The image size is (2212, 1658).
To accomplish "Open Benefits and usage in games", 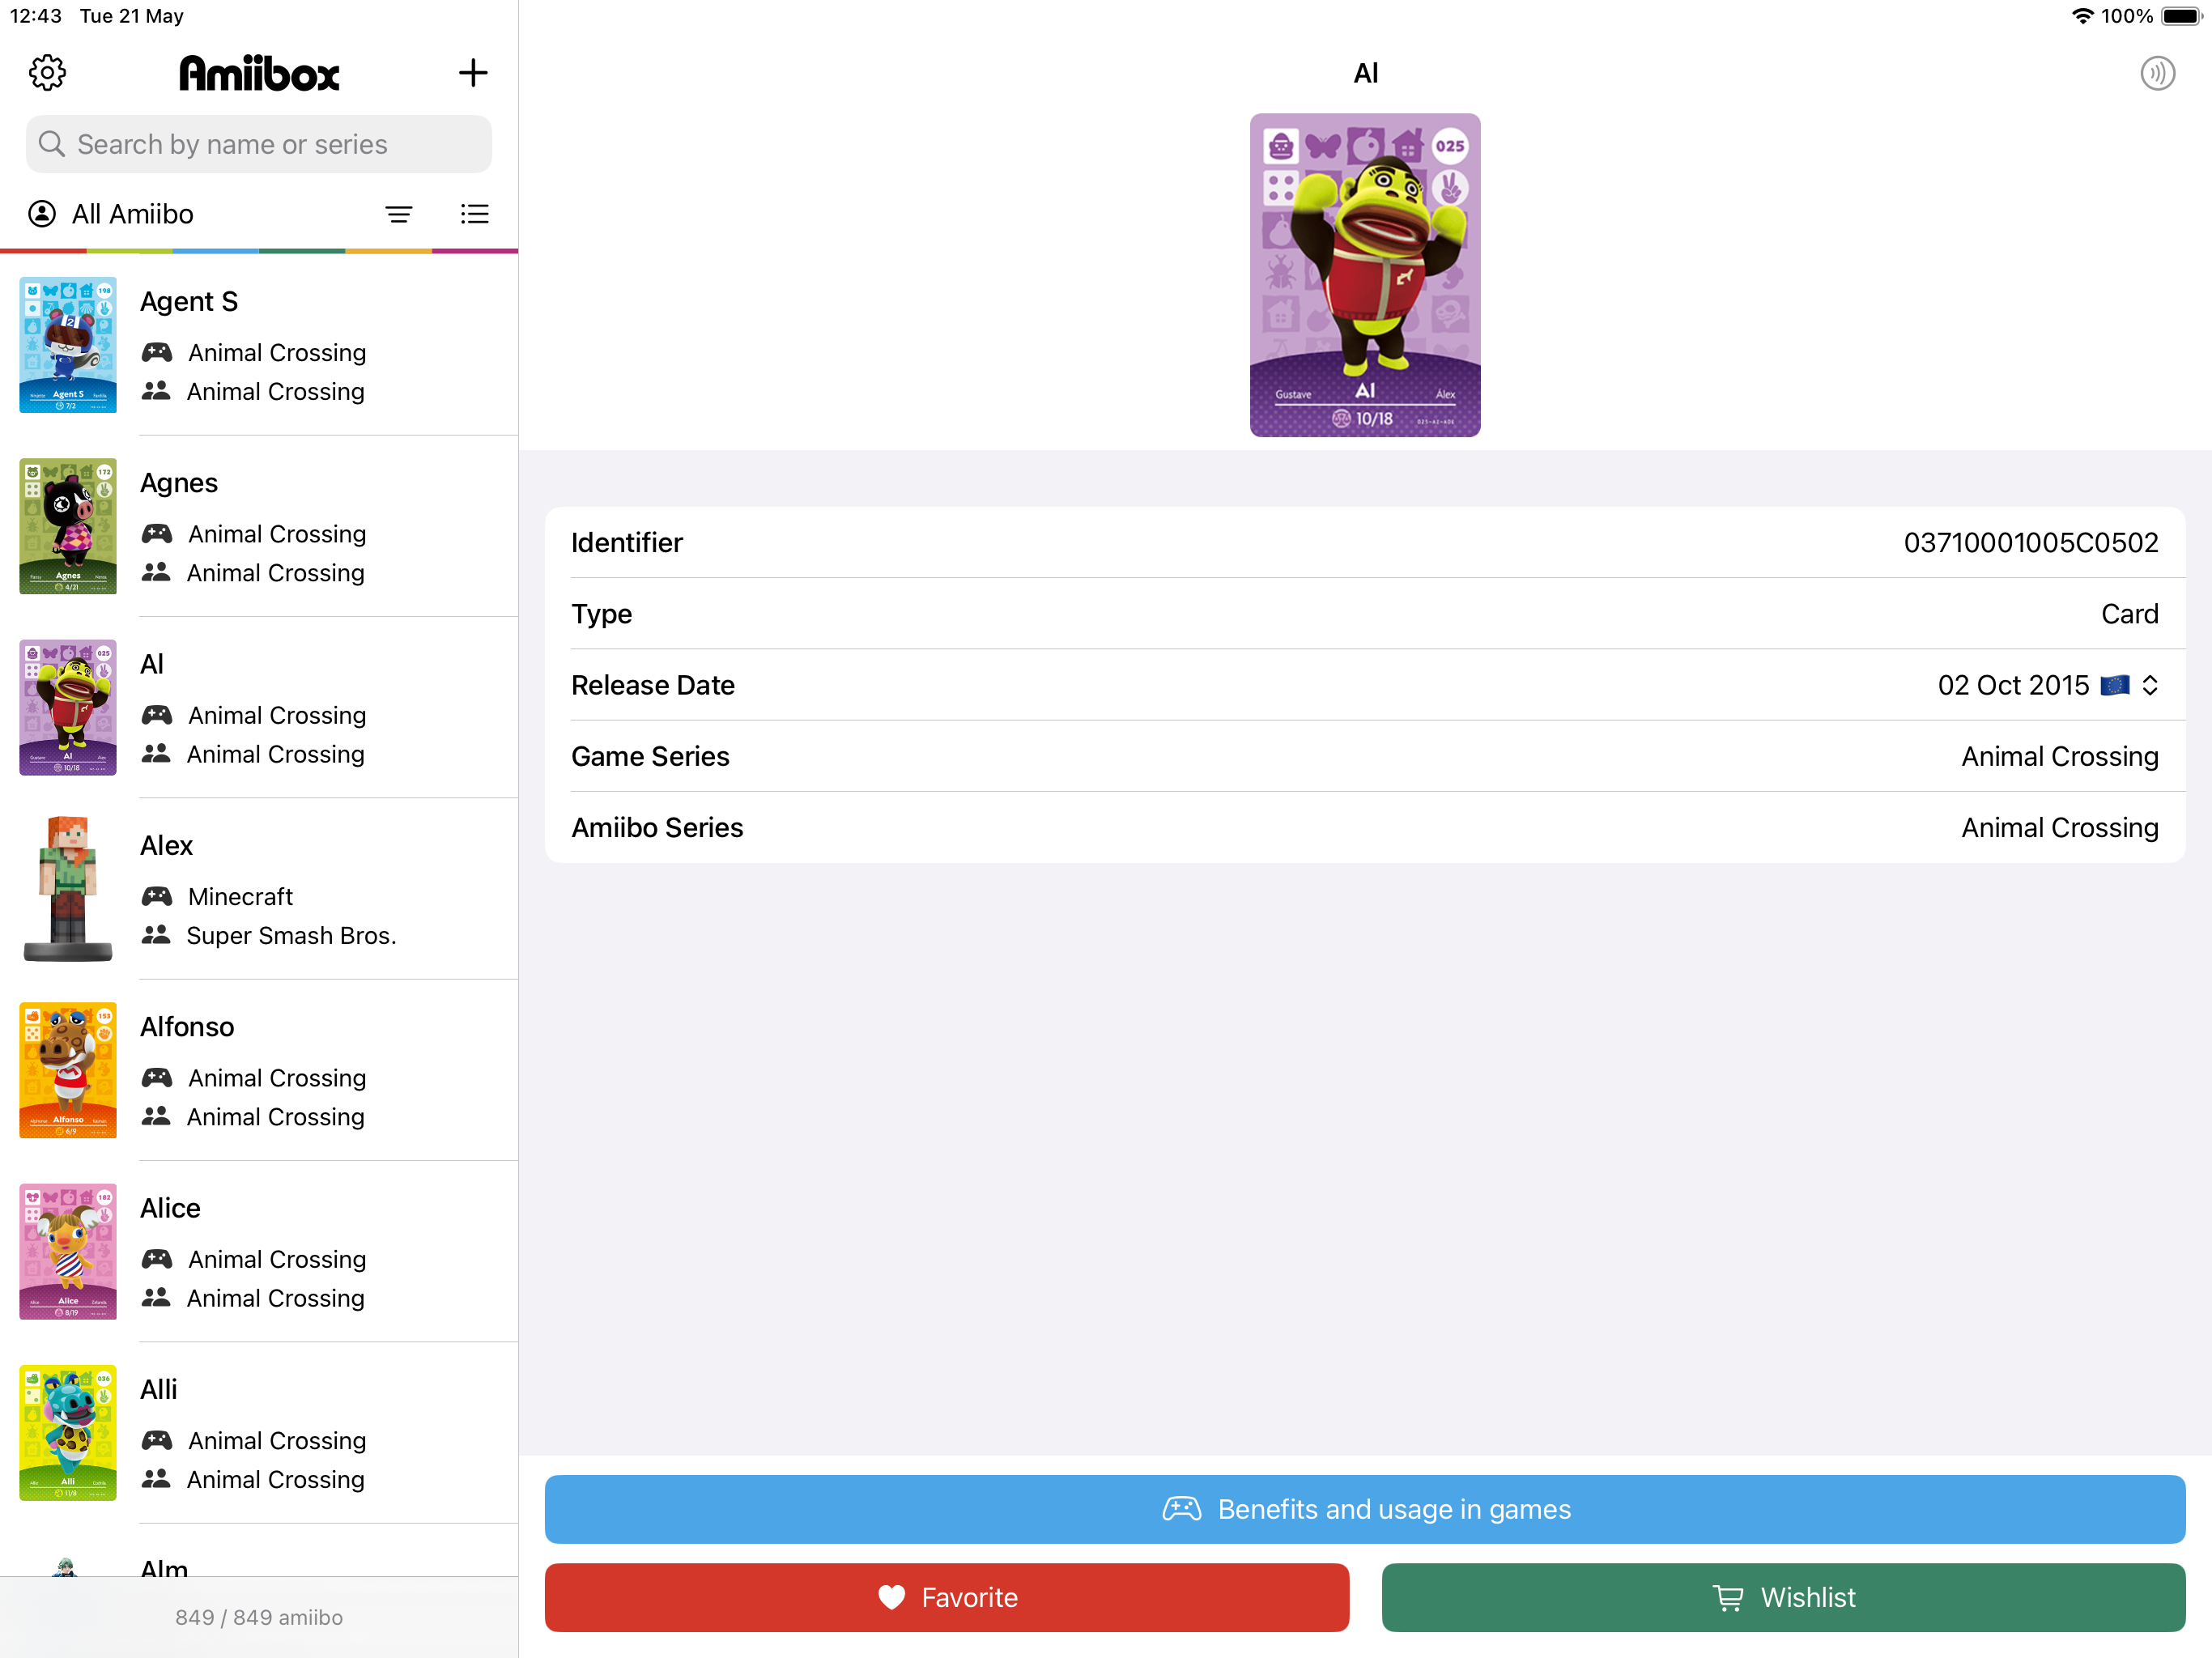I will coord(1365,1509).
